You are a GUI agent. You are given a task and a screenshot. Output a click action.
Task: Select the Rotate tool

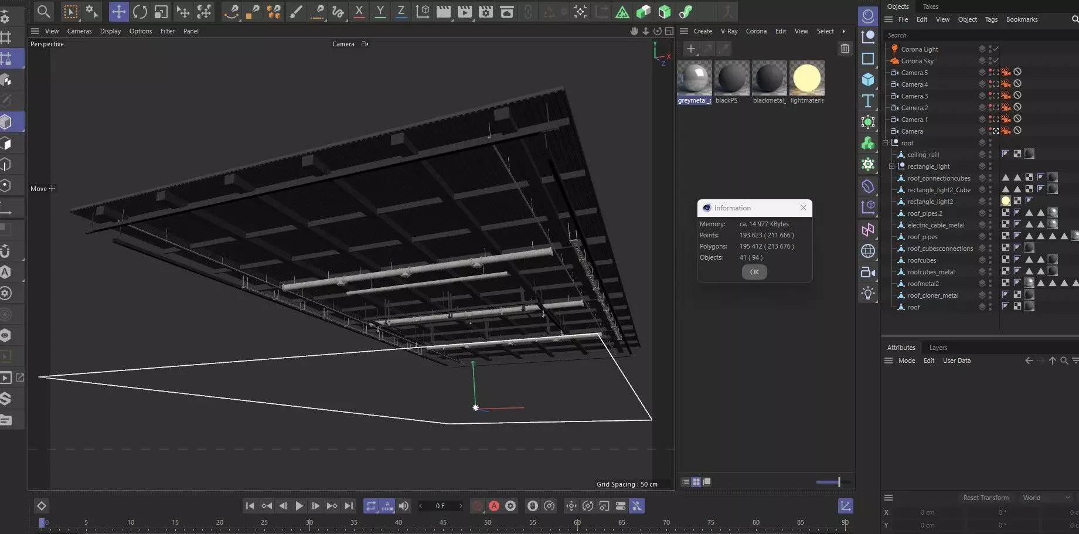[x=139, y=12]
